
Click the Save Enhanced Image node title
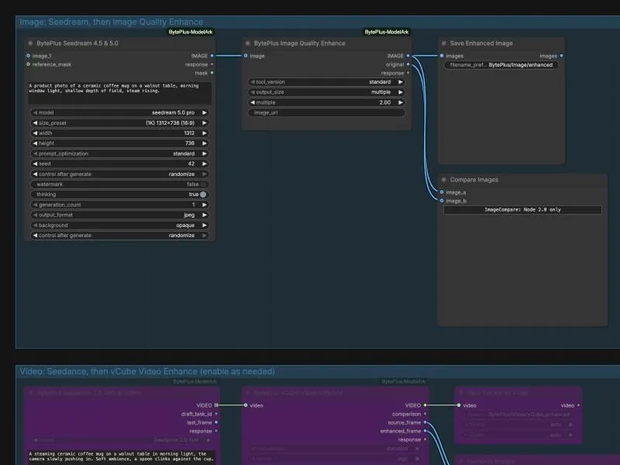tap(481, 43)
